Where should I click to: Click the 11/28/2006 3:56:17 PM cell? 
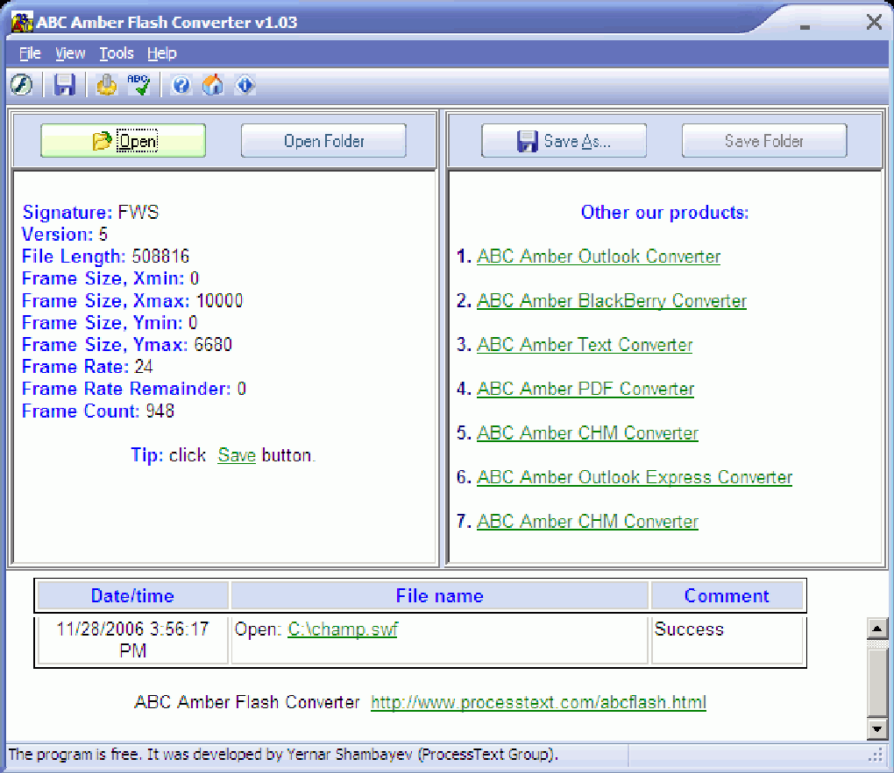click(132, 640)
